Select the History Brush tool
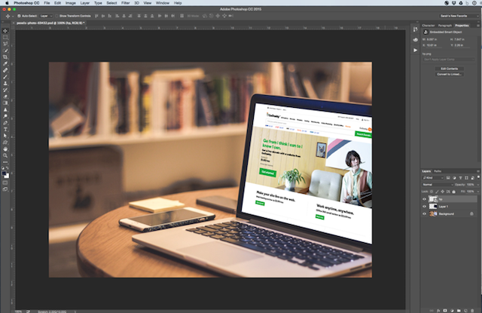482x313 pixels. coord(5,90)
